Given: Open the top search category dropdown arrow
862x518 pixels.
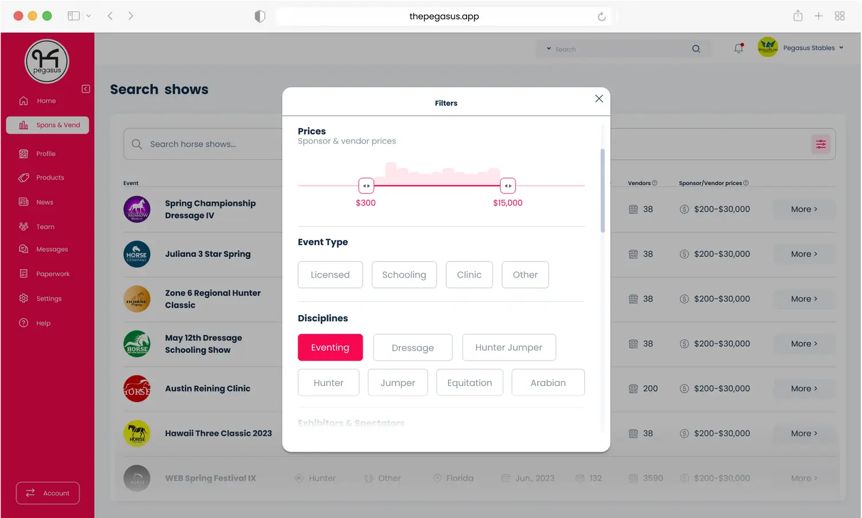Looking at the screenshot, I should (x=549, y=49).
